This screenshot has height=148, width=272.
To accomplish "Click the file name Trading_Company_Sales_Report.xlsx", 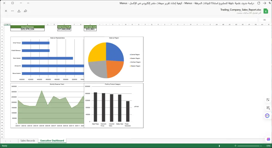I will pyautogui.click(x=241, y=10).
